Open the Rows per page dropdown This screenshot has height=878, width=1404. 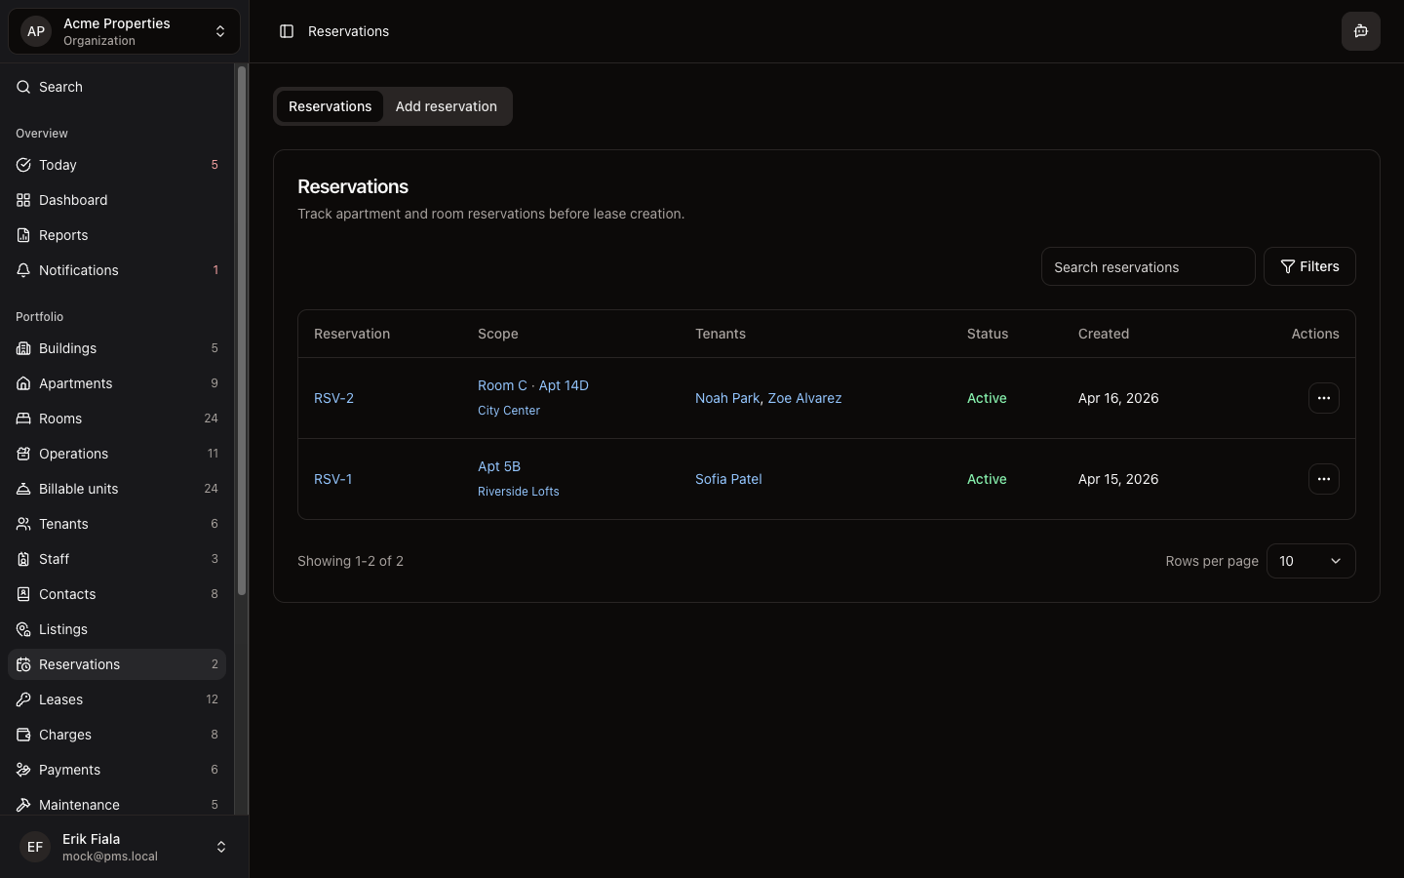pyautogui.click(x=1310, y=561)
